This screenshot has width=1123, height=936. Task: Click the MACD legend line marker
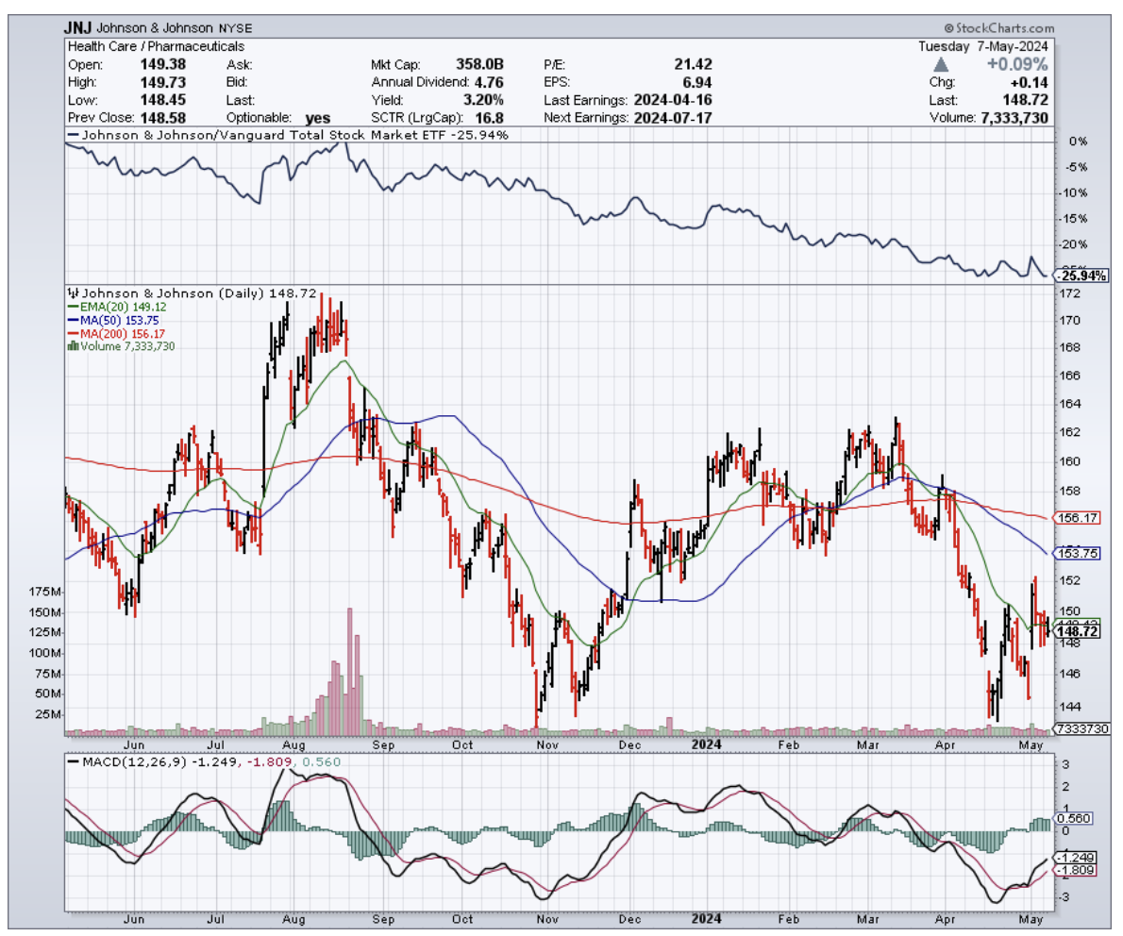pyautogui.click(x=74, y=760)
